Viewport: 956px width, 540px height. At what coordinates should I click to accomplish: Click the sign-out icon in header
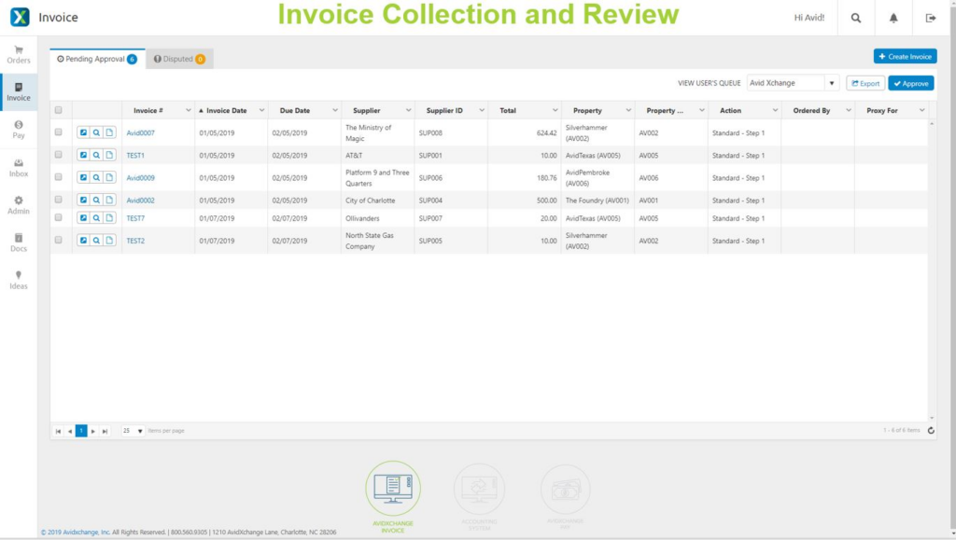coord(931,18)
